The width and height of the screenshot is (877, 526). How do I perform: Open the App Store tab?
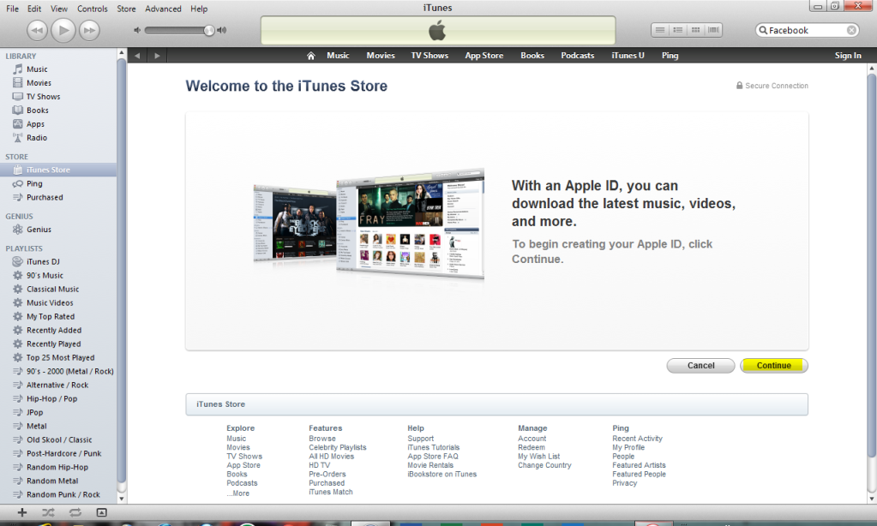click(x=484, y=56)
